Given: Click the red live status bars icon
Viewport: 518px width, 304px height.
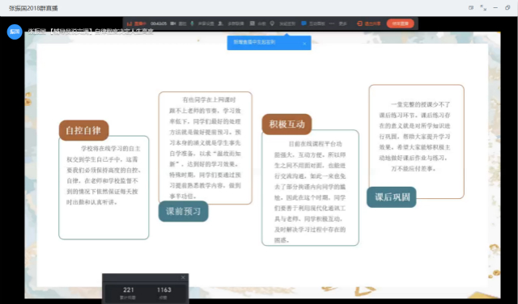Looking at the screenshot, I should click(x=129, y=23).
